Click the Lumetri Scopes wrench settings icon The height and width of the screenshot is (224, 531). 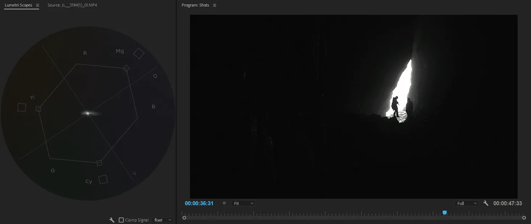coord(112,220)
